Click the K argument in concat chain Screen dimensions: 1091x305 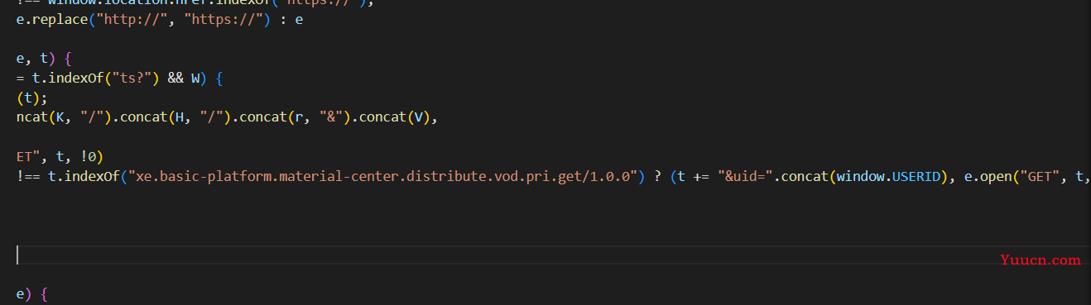tap(60, 117)
